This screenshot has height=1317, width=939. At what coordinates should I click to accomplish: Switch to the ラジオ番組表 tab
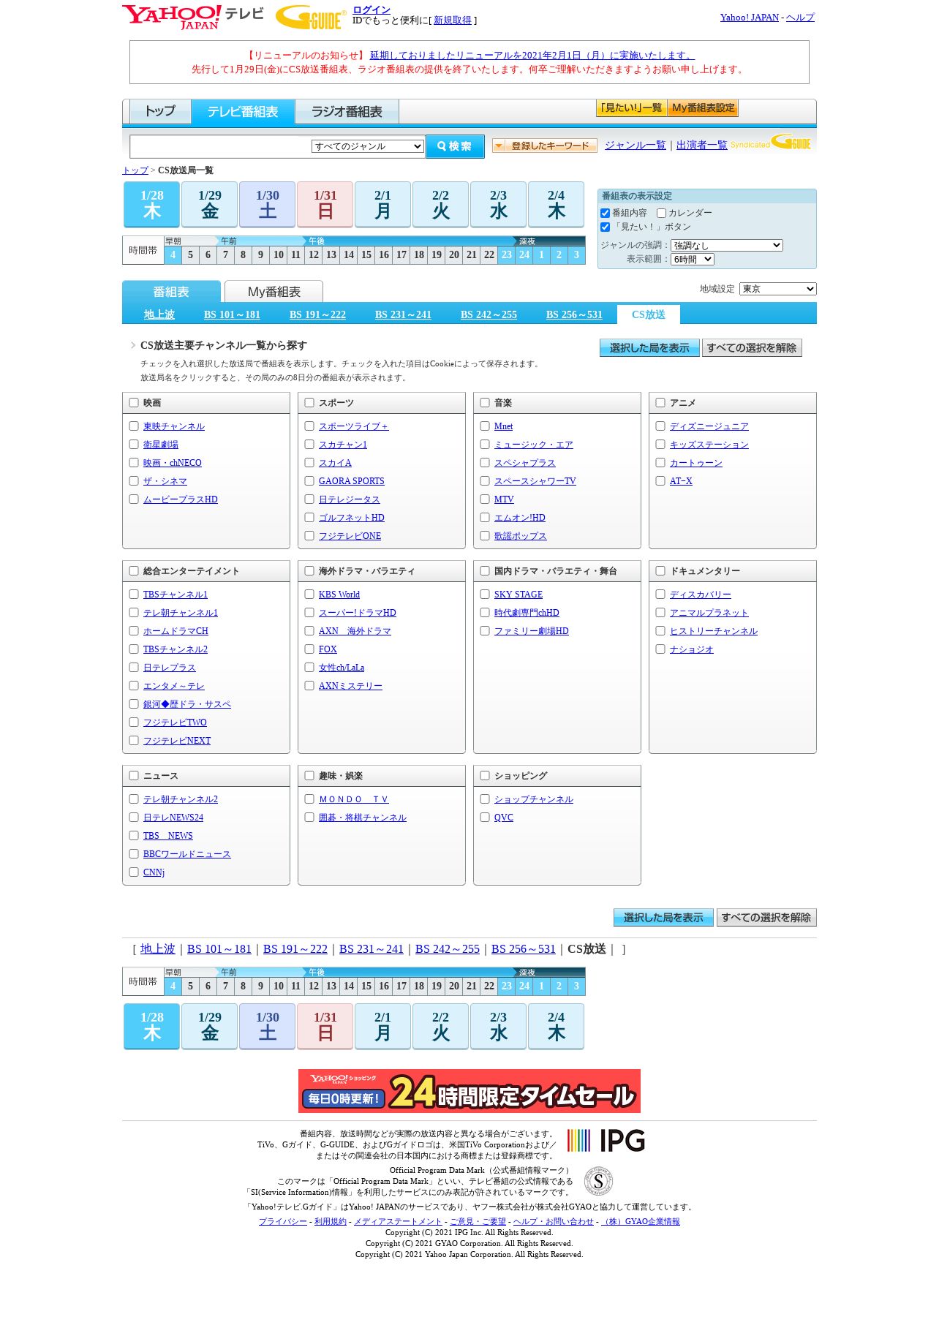347,112
